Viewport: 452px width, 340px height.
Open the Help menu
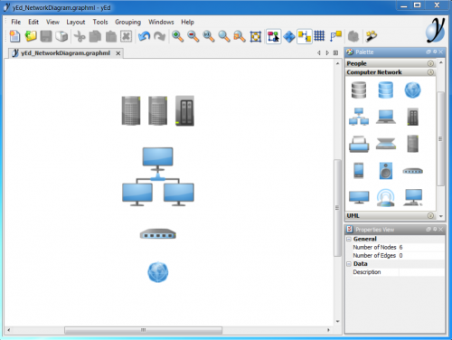pos(187,22)
